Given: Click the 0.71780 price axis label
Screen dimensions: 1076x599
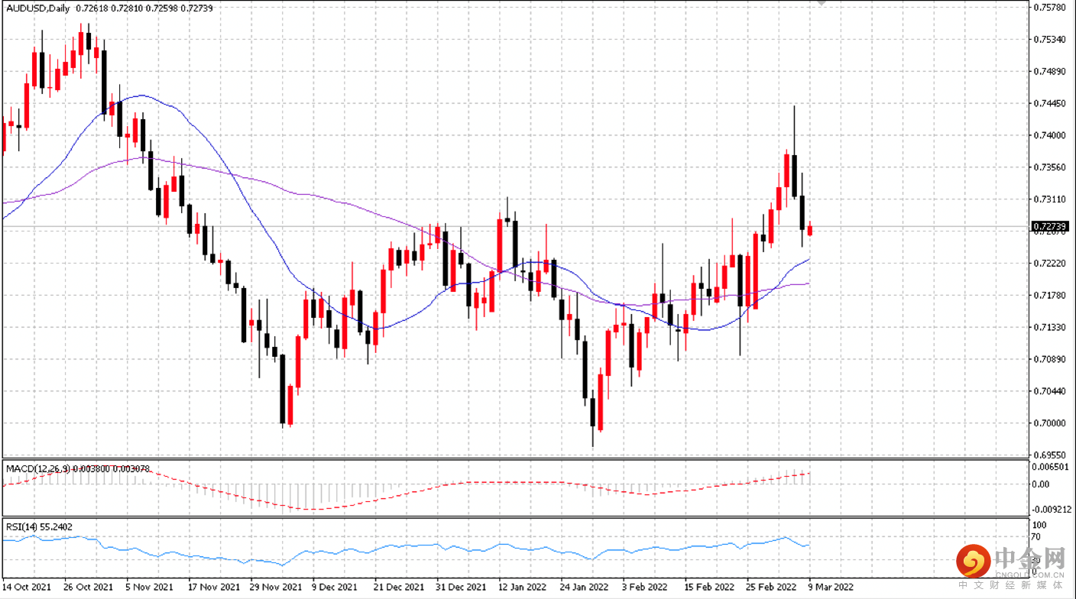Looking at the screenshot, I should coord(1050,296).
